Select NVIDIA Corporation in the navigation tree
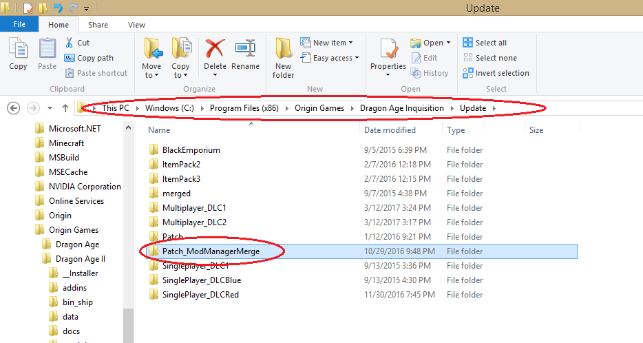This screenshot has height=343, width=643. point(85,187)
